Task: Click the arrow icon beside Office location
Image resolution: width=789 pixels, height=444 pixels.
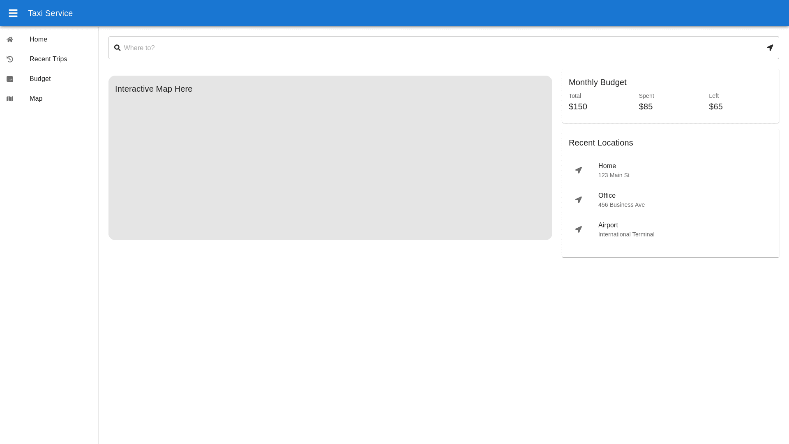Action: coord(579,200)
